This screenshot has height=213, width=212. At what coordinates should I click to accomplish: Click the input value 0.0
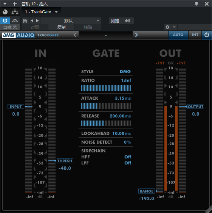[16, 114]
